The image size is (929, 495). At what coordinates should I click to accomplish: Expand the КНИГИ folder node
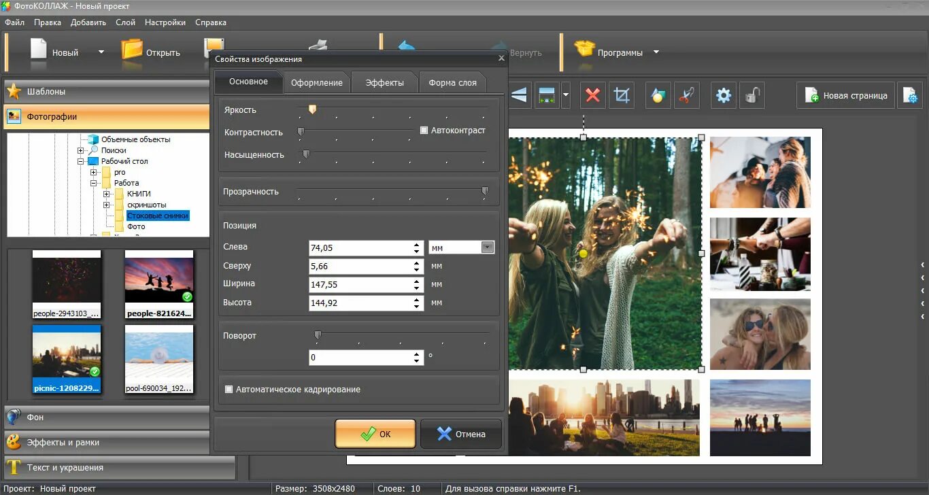click(107, 194)
